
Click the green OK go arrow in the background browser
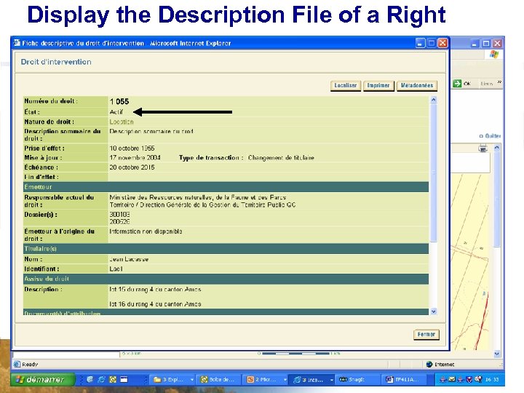(457, 84)
